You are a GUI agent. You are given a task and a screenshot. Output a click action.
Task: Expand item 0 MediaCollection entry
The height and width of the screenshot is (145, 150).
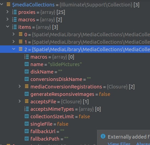(14, 34)
